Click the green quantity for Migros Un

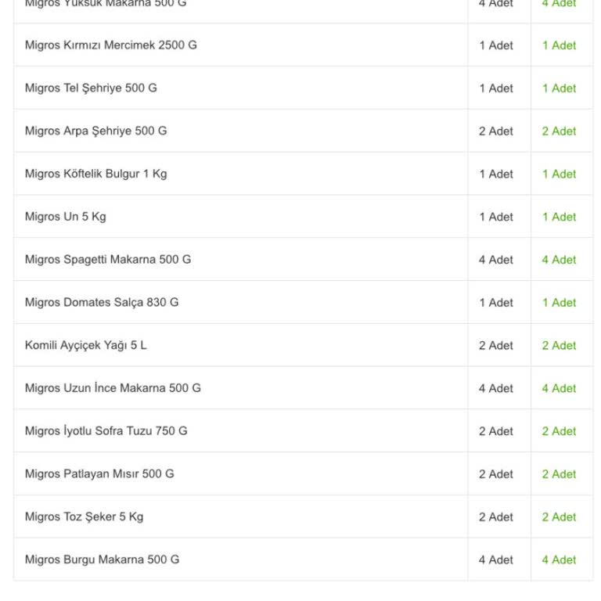[x=559, y=217]
